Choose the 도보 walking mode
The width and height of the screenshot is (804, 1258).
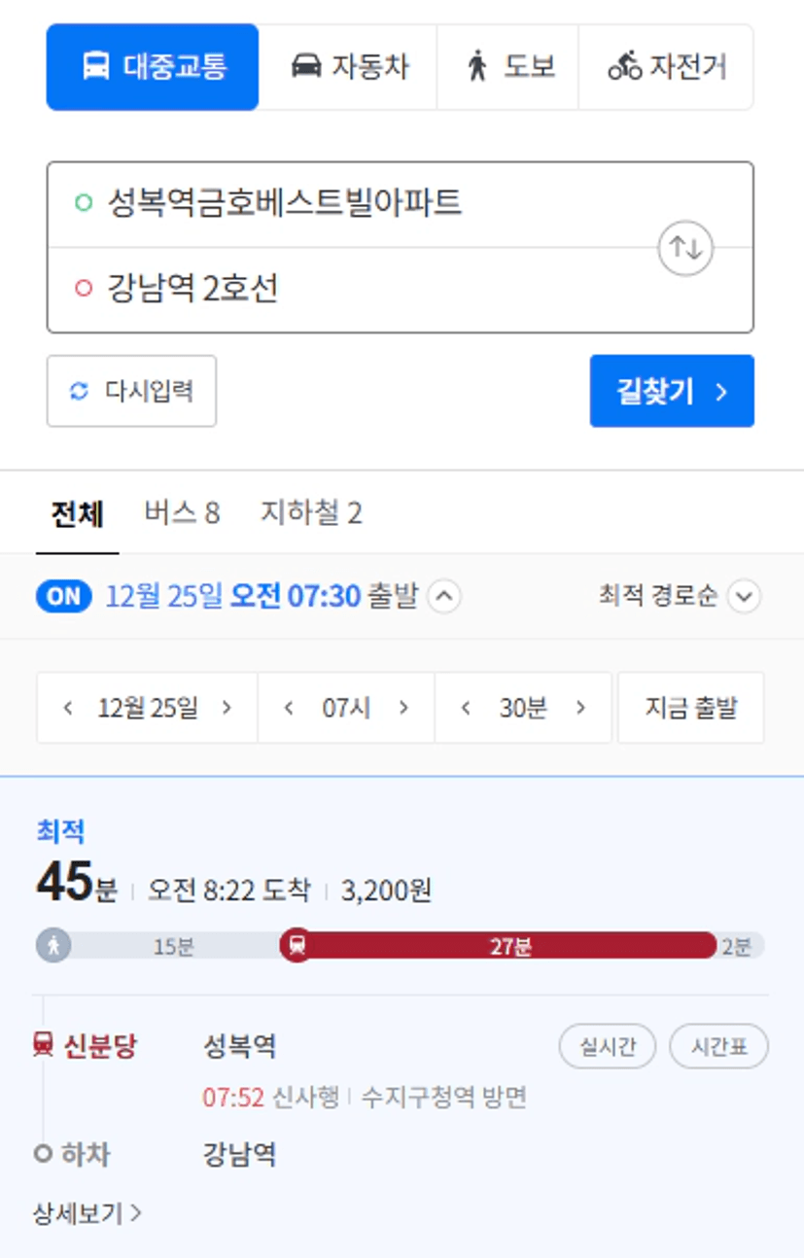(507, 67)
